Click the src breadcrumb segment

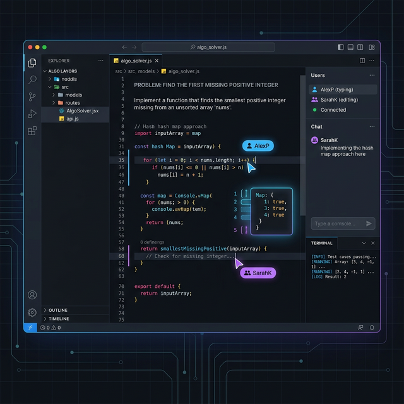[x=119, y=71]
